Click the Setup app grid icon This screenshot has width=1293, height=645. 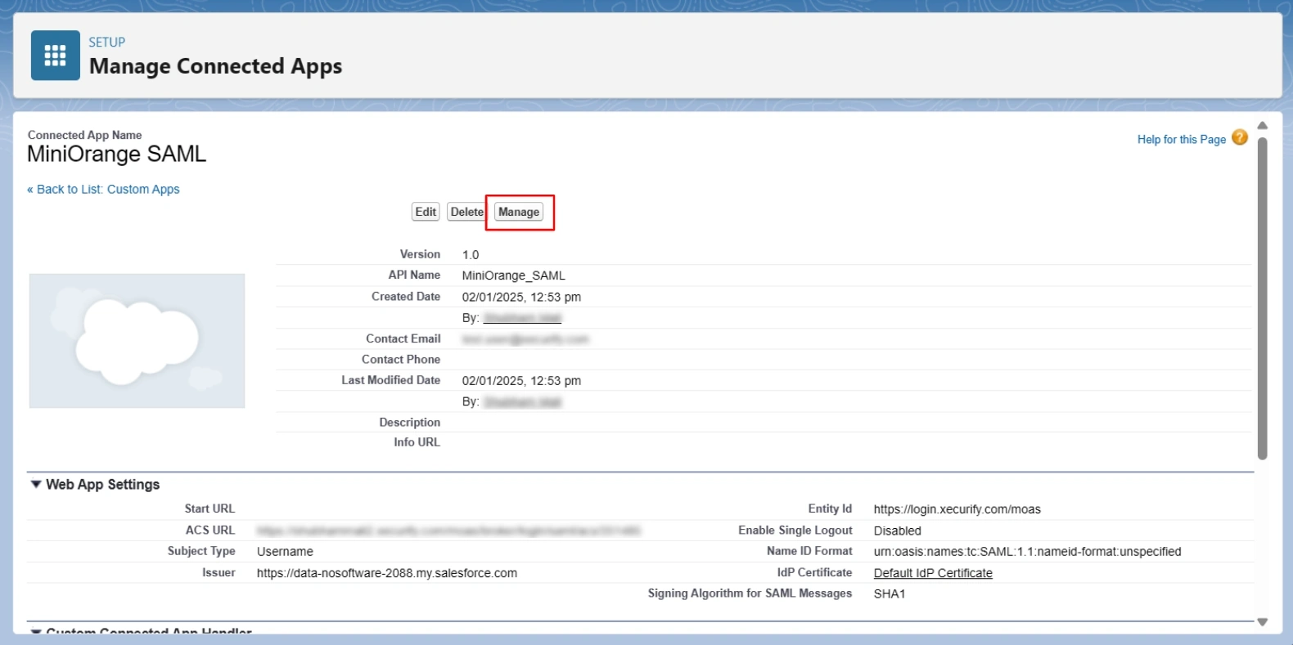(x=56, y=56)
